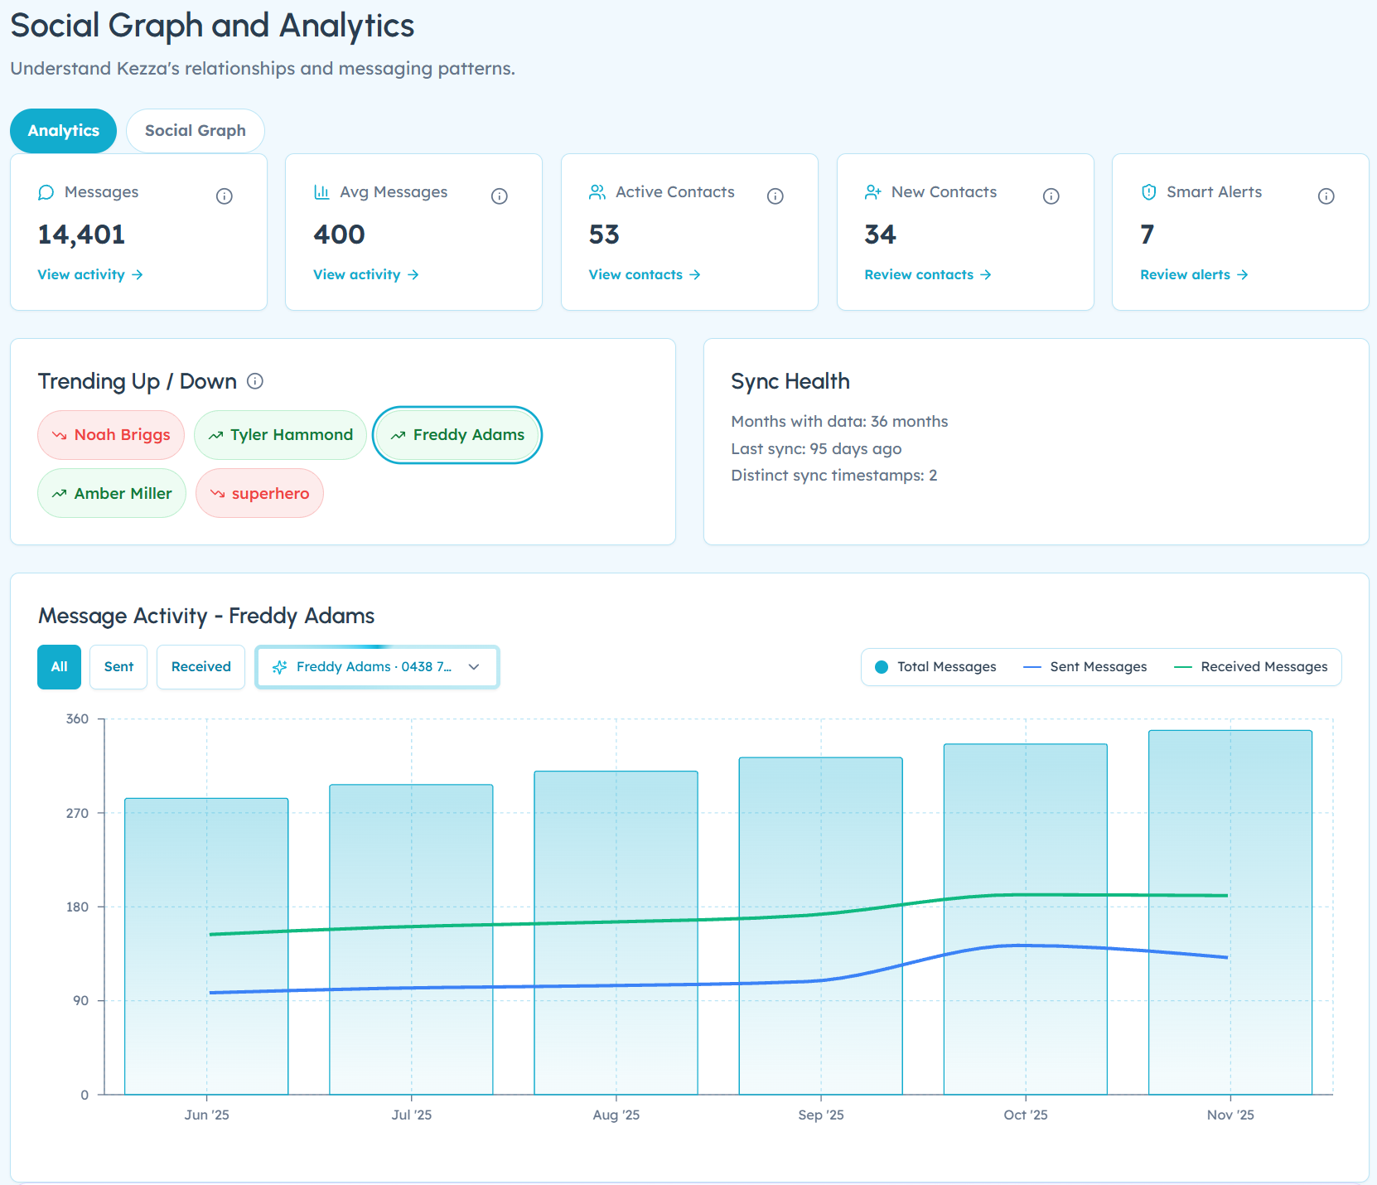Select the Freddy Adams trending chip

(x=457, y=435)
